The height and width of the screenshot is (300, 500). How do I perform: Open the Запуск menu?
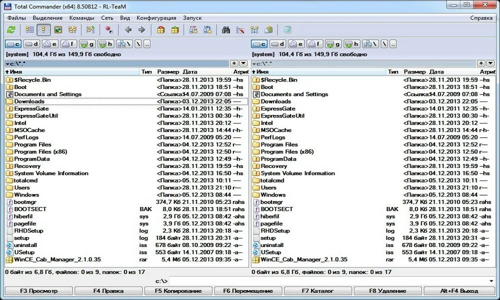click(x=192, y=18)
